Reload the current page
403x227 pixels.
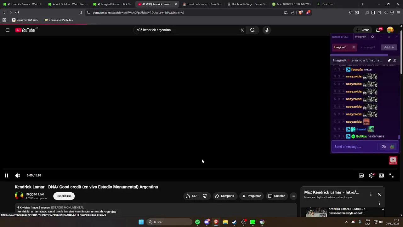(x=17, y=13)
